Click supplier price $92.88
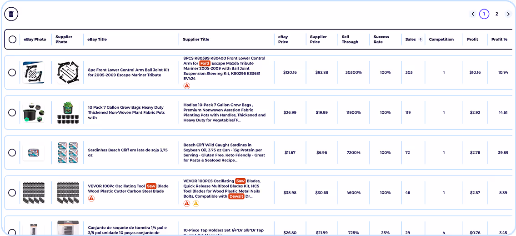Viewport: 516px width, 236px height. tap(321, 72)
